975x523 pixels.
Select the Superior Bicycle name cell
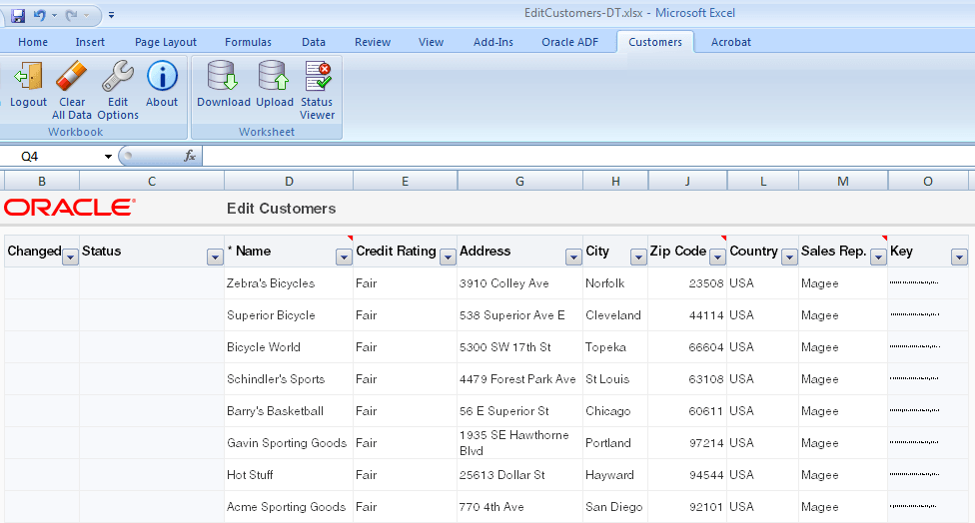coord(289,315)
